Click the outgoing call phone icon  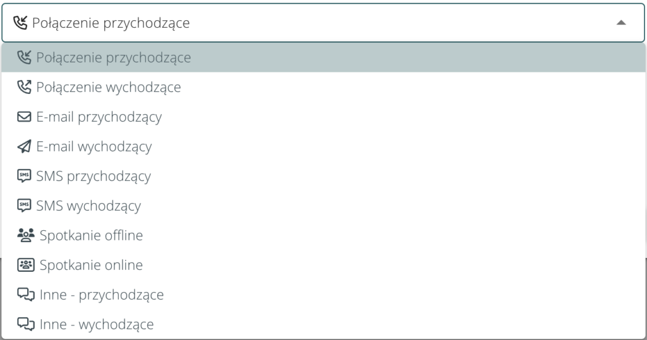[24, 88]
